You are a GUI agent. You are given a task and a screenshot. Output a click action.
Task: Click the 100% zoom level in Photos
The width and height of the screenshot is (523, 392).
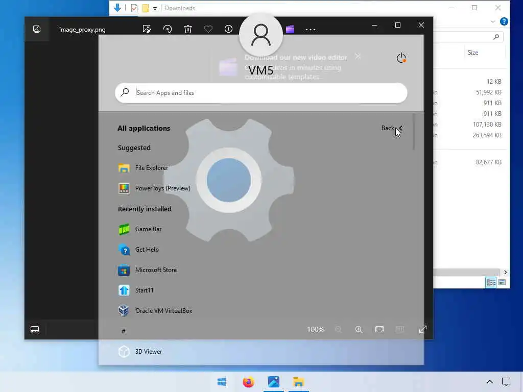tap(316, 329)
